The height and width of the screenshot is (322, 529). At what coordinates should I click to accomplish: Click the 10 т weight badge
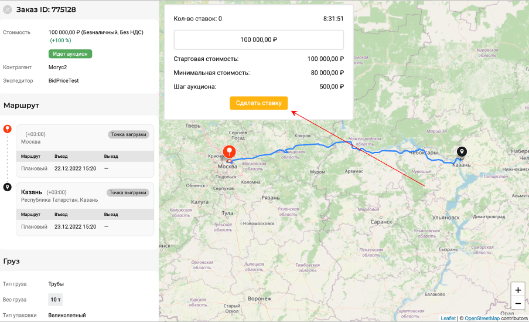click(x=56, y=300)
